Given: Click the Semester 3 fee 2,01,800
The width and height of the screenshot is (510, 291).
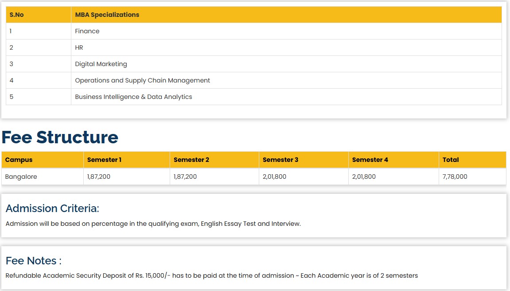Looking at the screenshot, I should 274,177.
